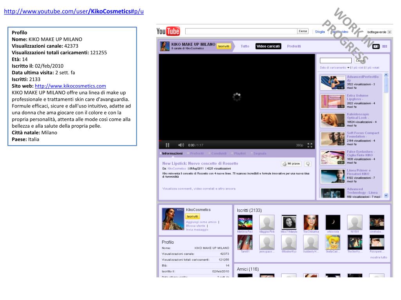Click the thumbs-up icon in Mi piace
This screenshot has width=401, height=300.
[284, 164]
